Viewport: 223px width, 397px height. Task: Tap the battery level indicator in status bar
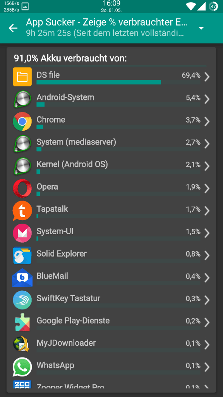pos(213,6)
